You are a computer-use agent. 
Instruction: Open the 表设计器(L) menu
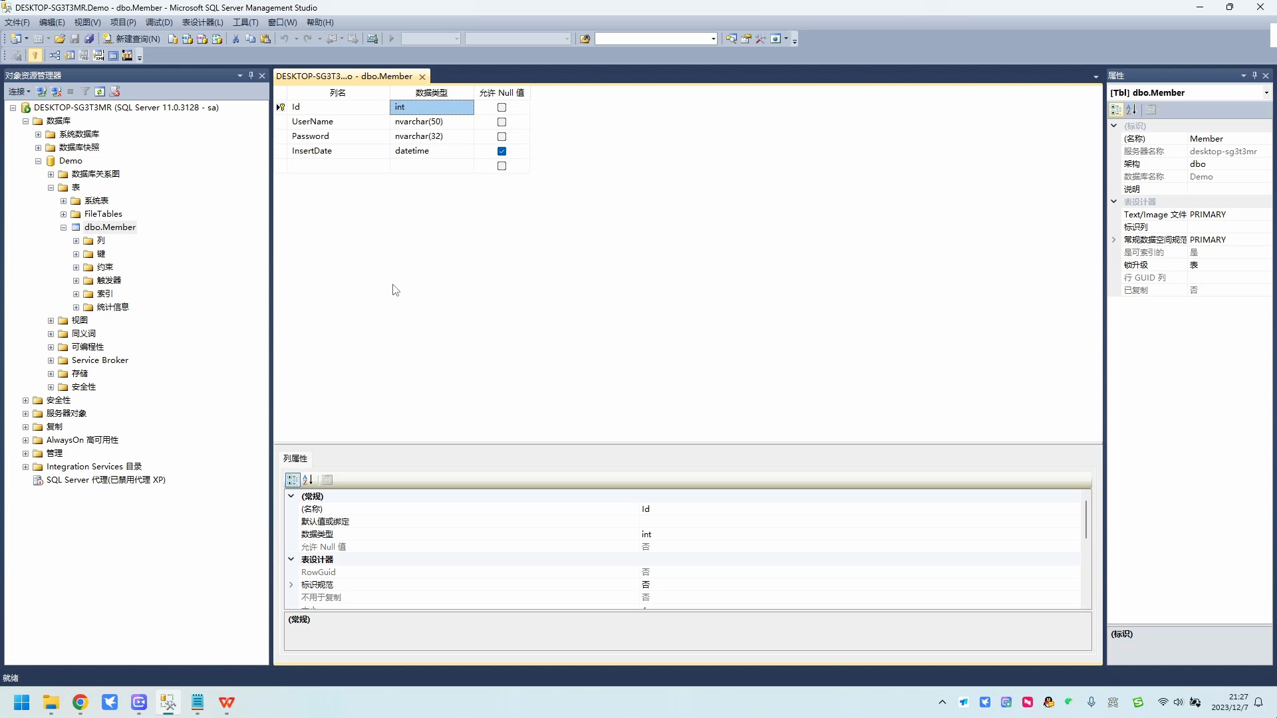pos(202,22)
